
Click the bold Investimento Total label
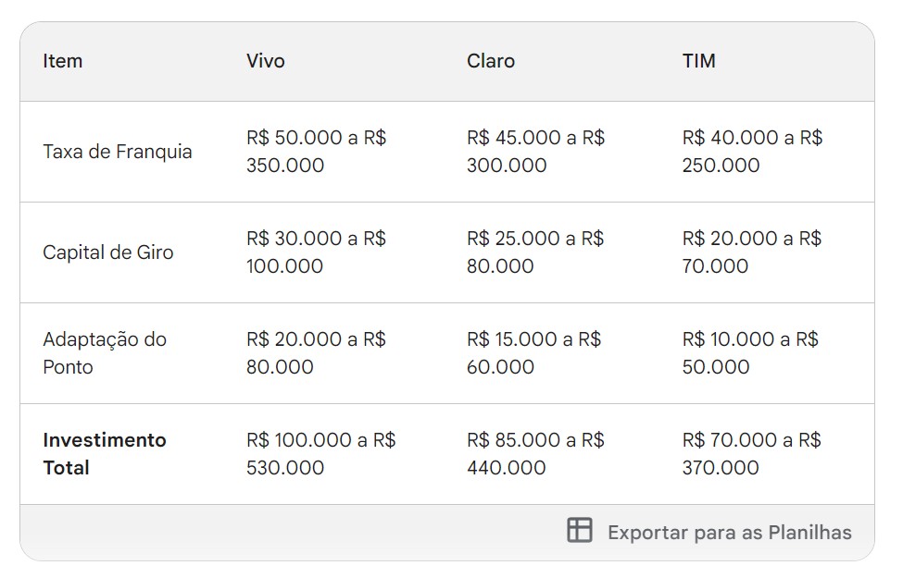click(105, 454)
